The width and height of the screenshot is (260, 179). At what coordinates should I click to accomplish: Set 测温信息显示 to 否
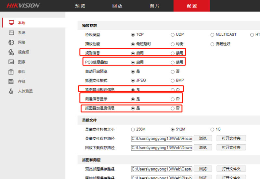(x=173, y=99)
